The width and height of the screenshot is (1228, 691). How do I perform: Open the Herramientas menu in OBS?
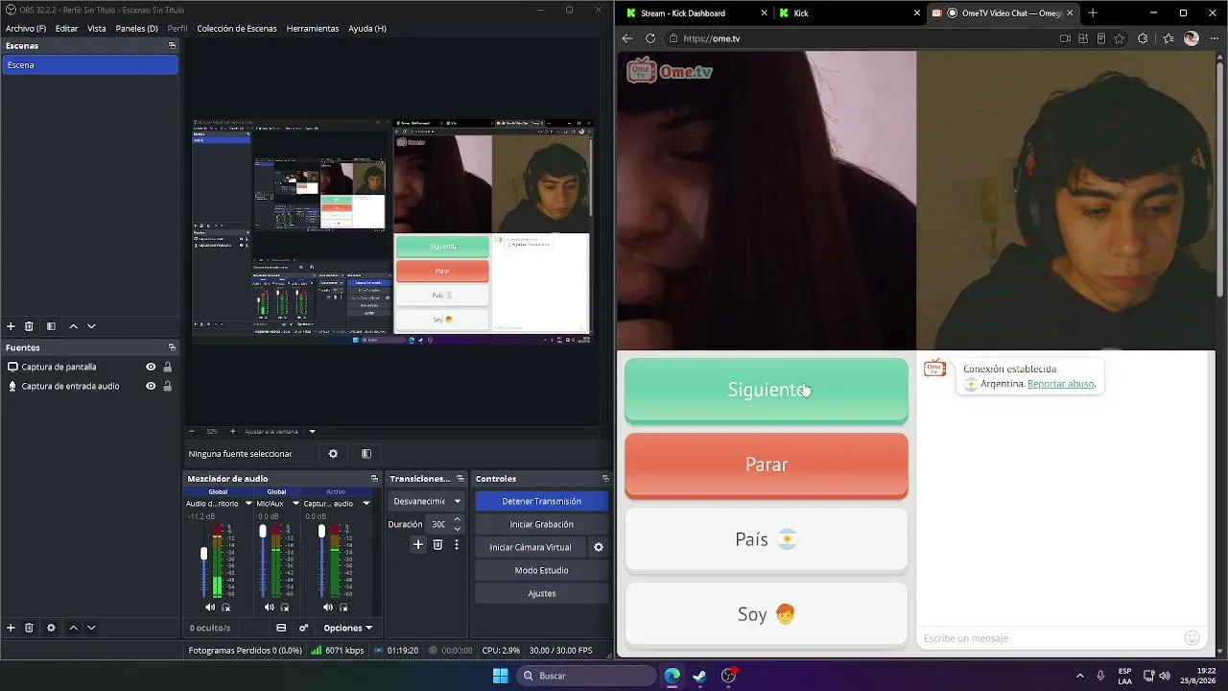313,29
